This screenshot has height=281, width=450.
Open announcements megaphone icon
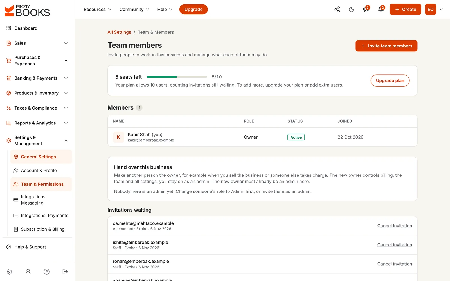click(366, 9)
